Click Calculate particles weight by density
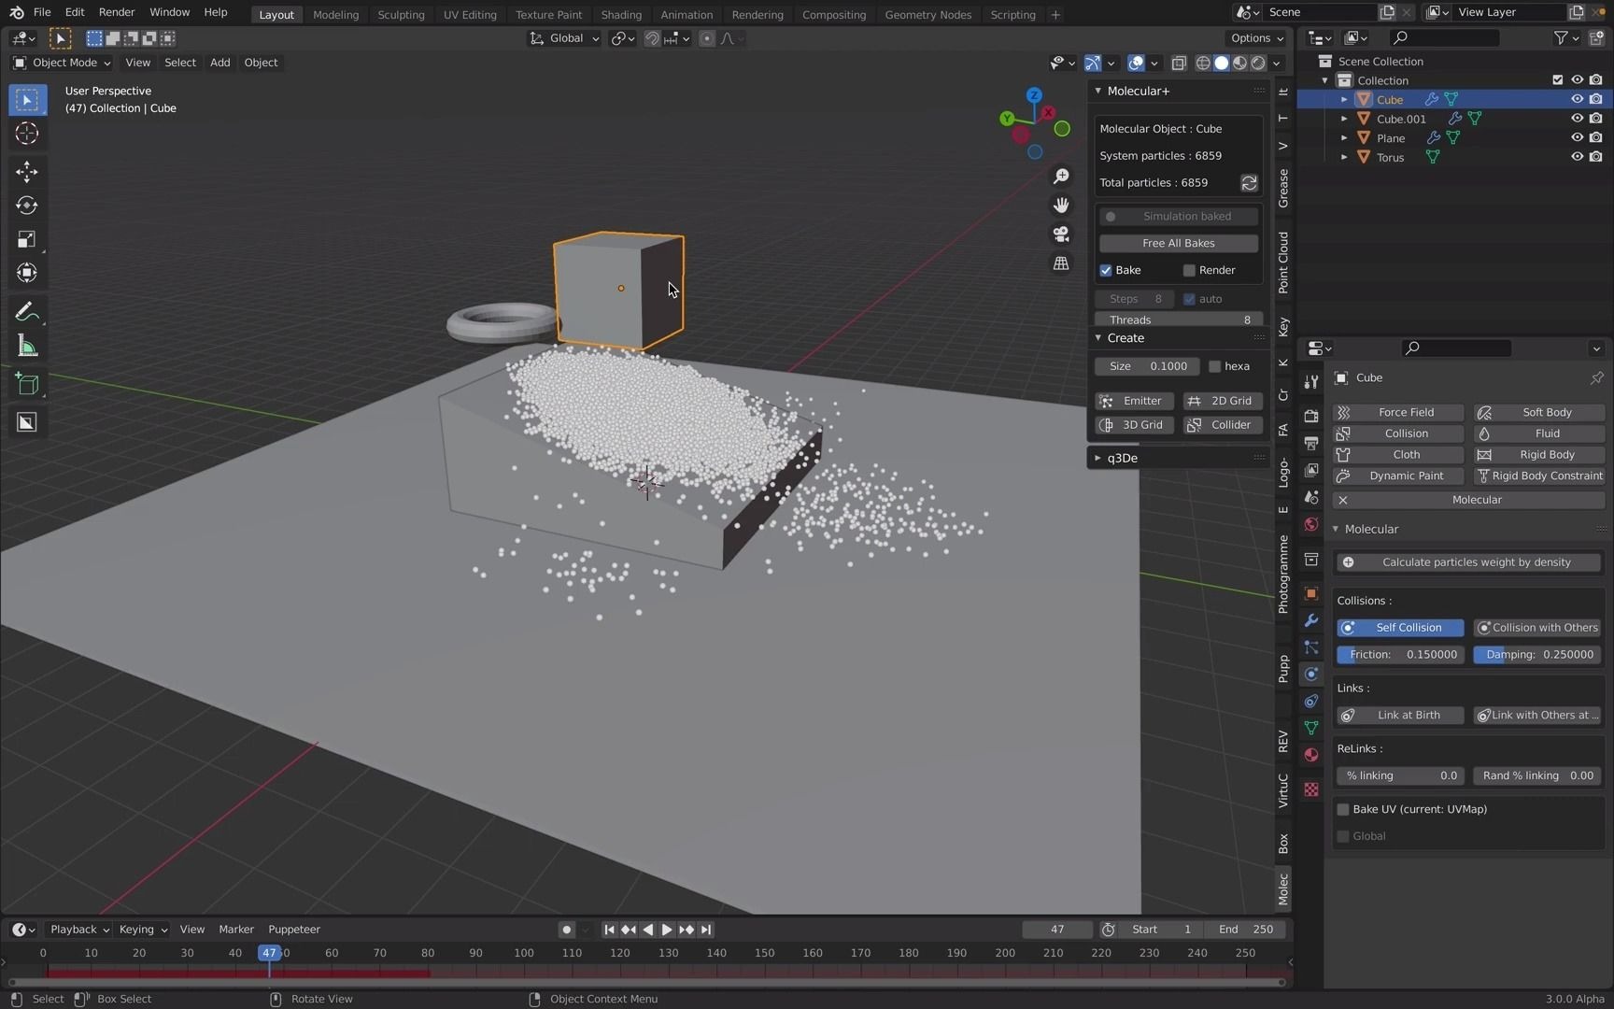Viewport: 1614px width, 1009px height. (x=1467, y=561)
